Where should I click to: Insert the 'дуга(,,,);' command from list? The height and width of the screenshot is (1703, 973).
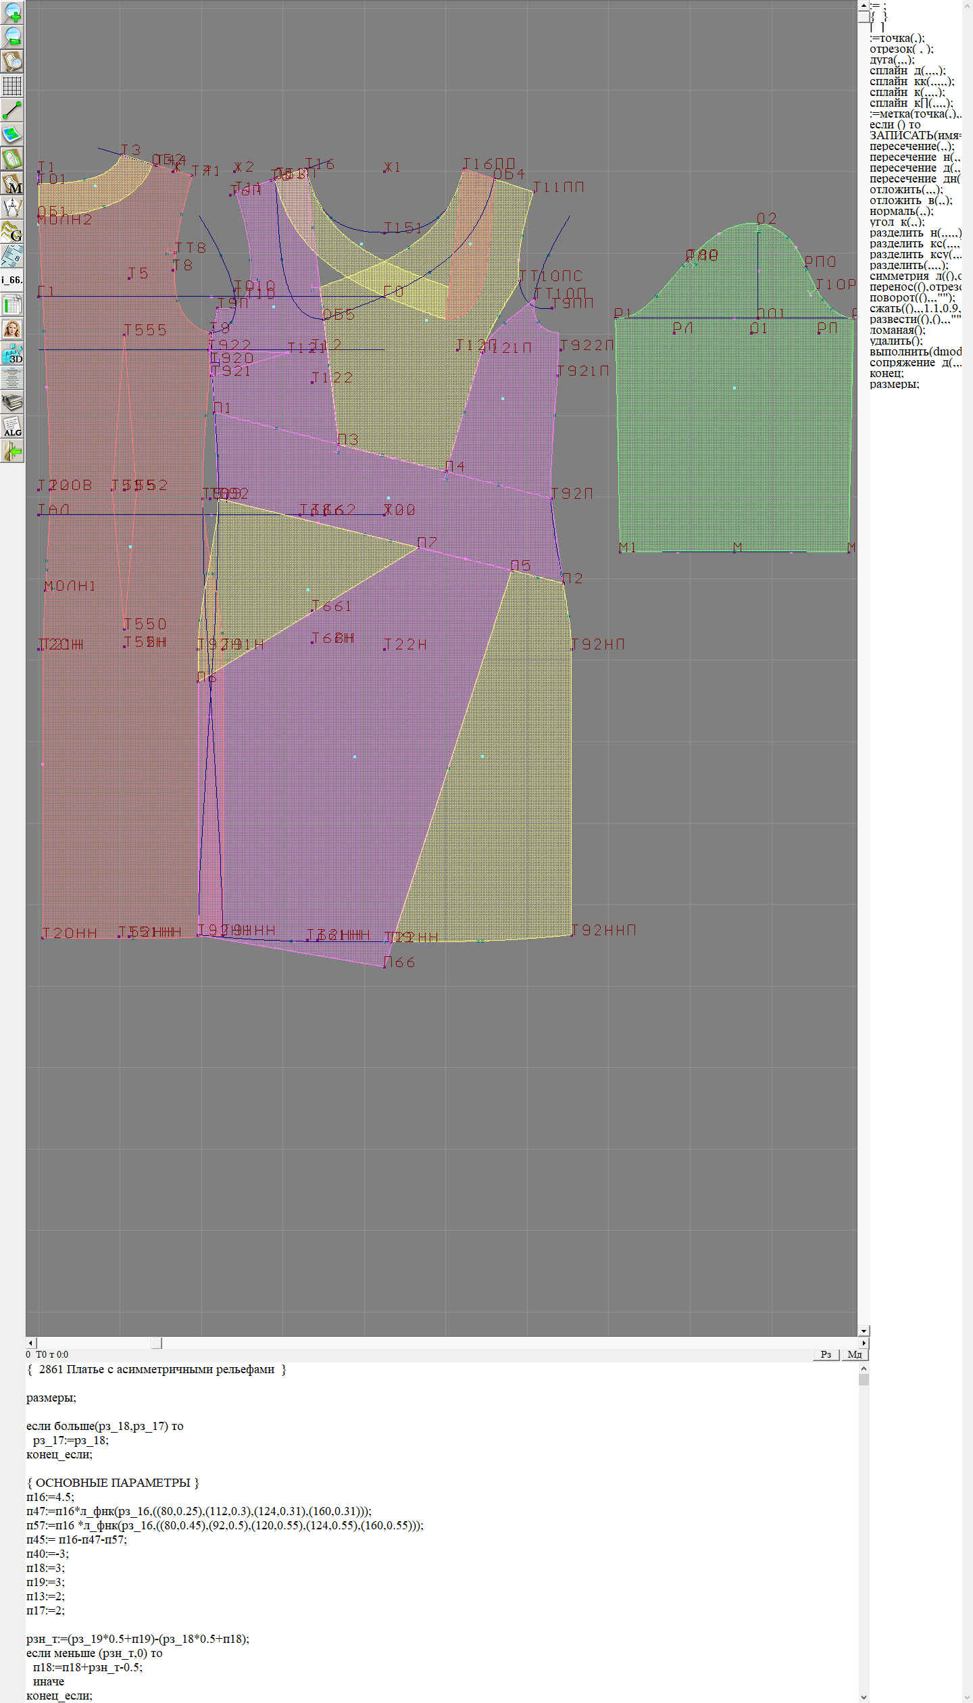[x=891, y=59]
